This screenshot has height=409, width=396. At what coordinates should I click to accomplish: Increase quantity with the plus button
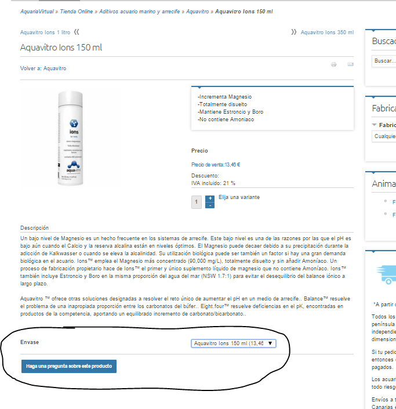(x=210, y=198)
